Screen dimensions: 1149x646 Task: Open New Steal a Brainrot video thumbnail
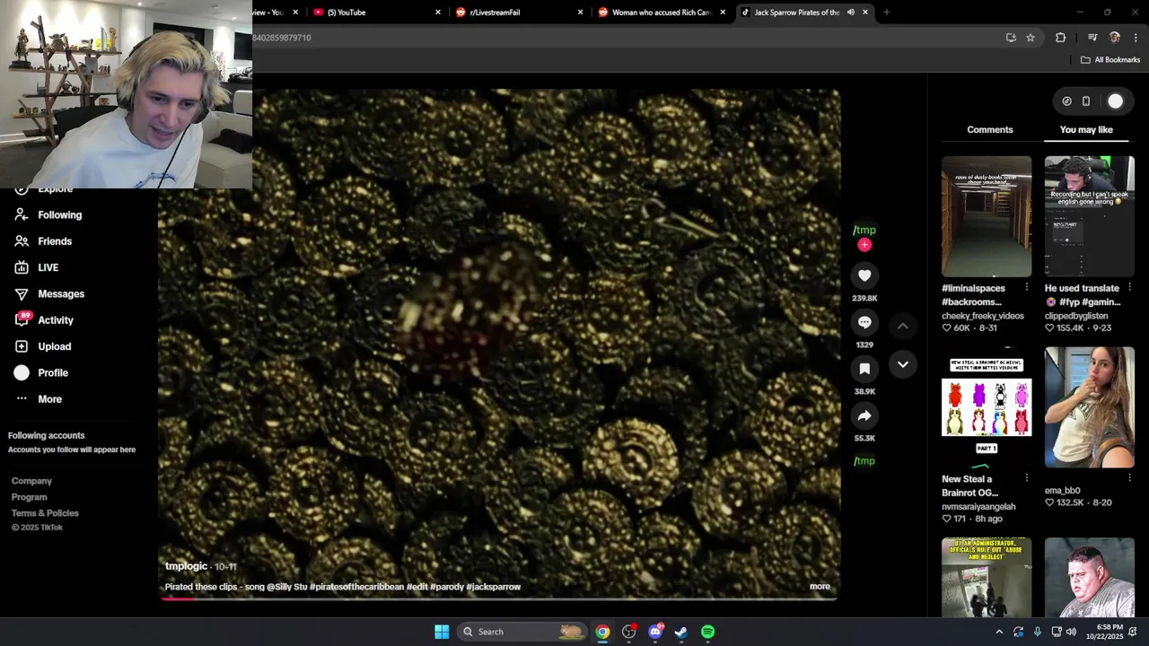(x=987, y=407)
